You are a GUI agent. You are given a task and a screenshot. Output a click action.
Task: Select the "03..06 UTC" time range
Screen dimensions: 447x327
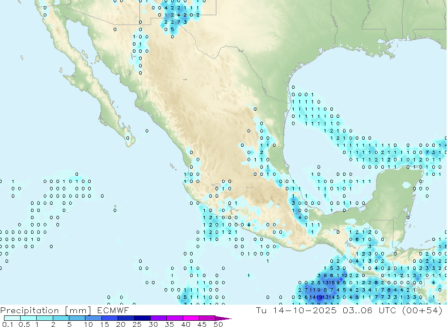[x=369, y=310]
